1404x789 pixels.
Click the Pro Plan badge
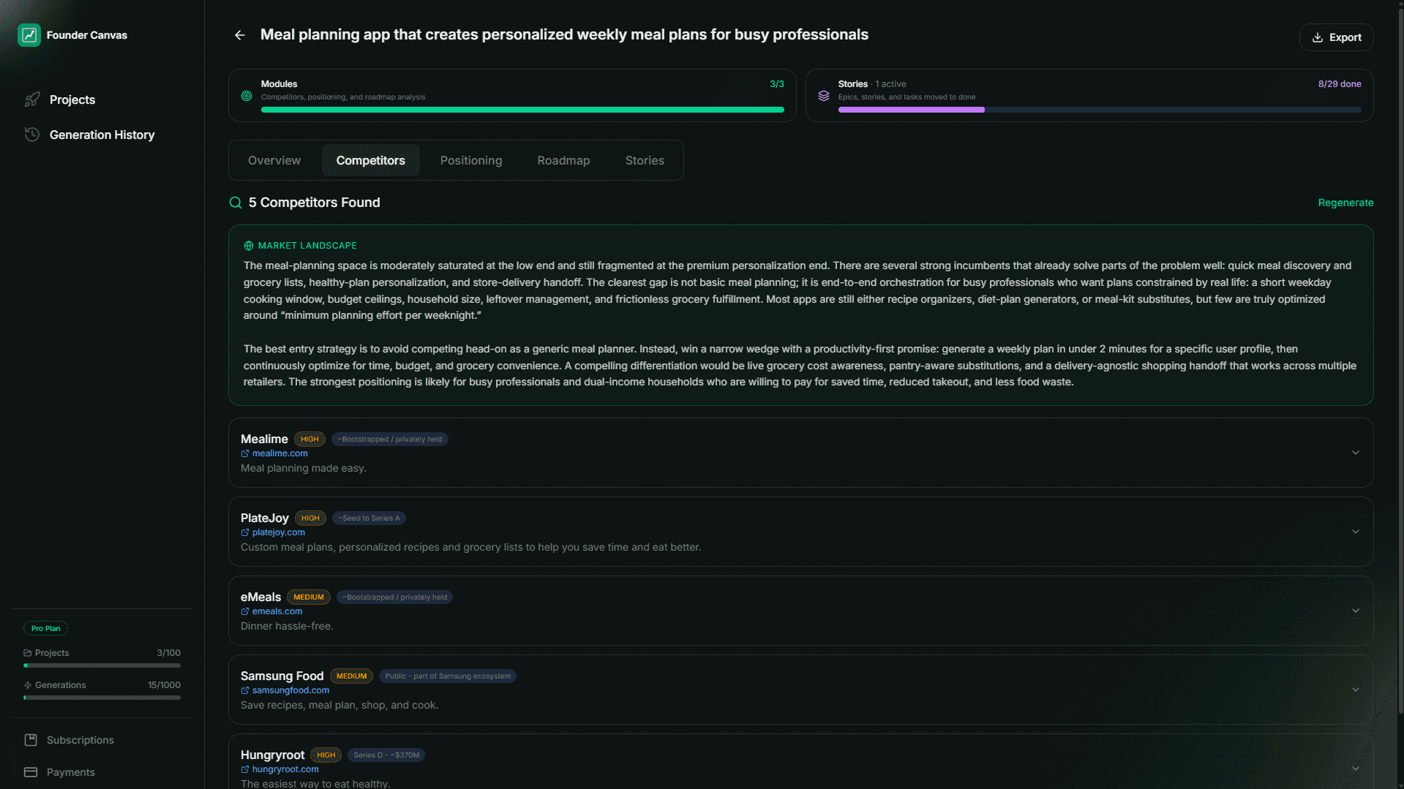tap(45, 627)
